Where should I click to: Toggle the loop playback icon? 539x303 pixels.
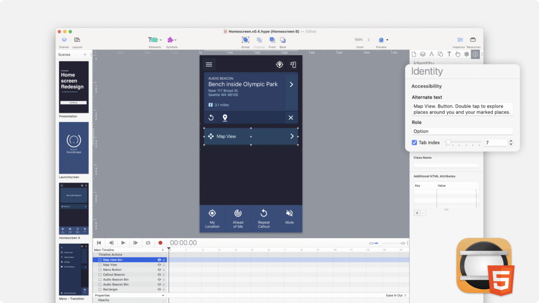(148, 243)
